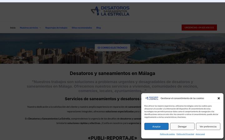
Task: Expand the Nuestros servicios dropdown chevron
Action: click(40, 28)
